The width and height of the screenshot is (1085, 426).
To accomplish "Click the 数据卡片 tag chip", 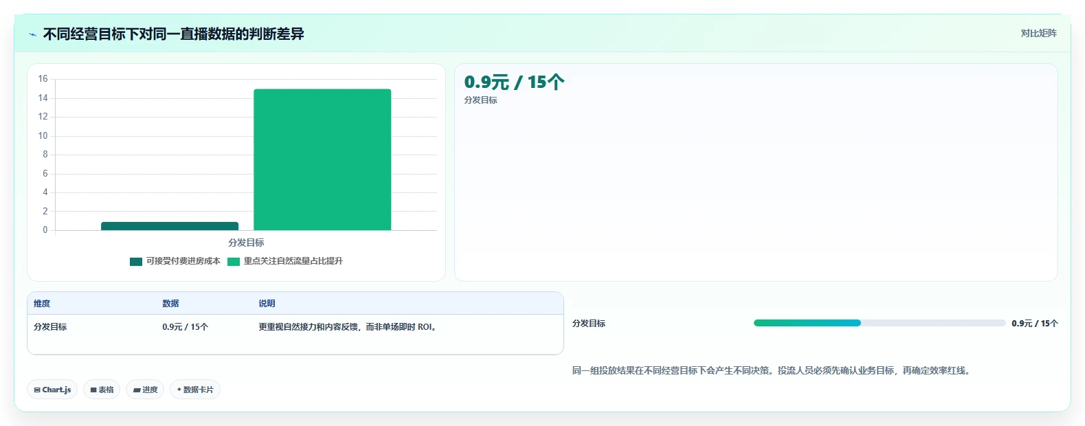I will click(x=195, y=390).
